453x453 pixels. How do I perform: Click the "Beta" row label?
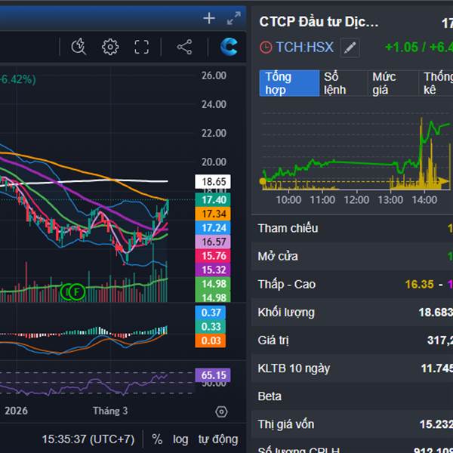coord(270,396)
